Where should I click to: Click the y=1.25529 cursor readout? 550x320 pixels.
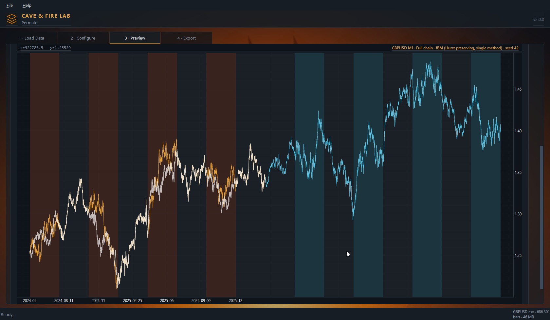(x=60, y=48)
